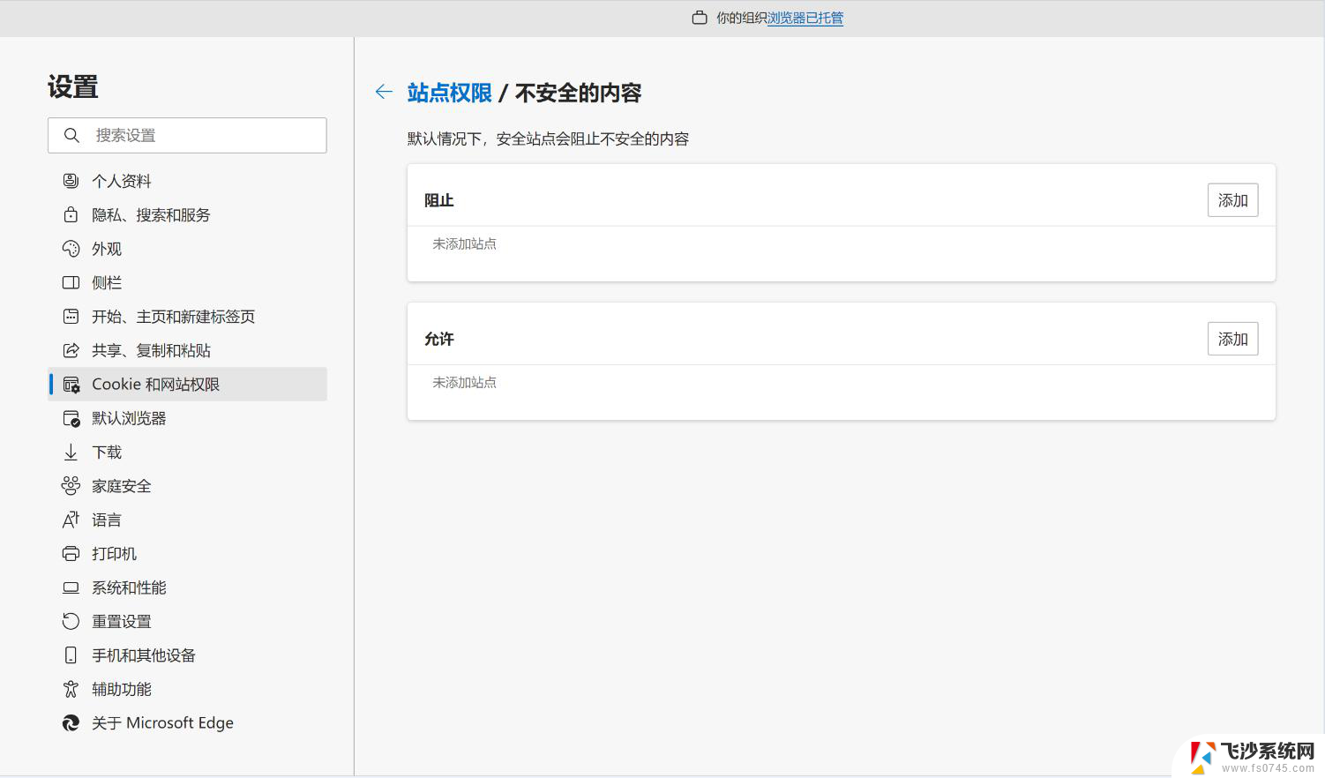Click the language icon for 语言

71,520
